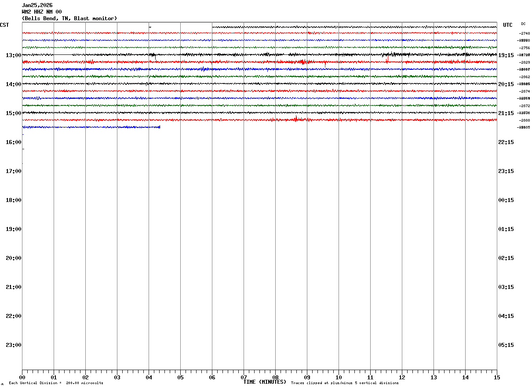The width and height of the screenshot is (532, 389).
Task: Select the 19:00 CST hour label
Action: [x=14, y=229]
